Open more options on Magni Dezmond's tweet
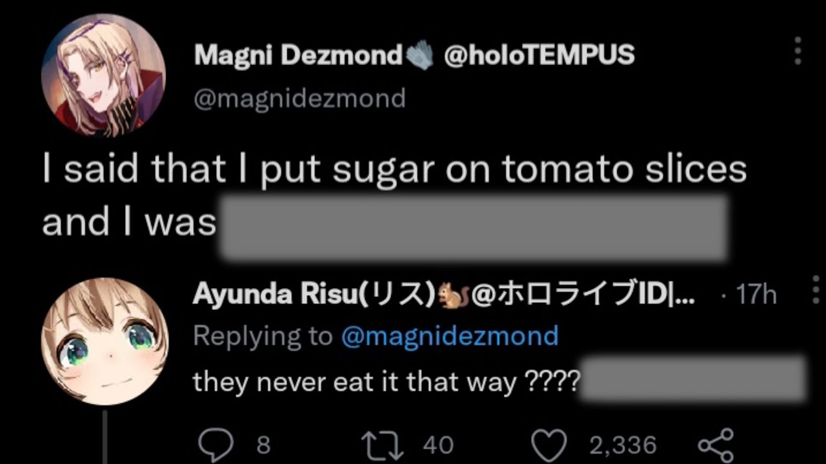This screenshot has width=826, height=464. point(798,51)
